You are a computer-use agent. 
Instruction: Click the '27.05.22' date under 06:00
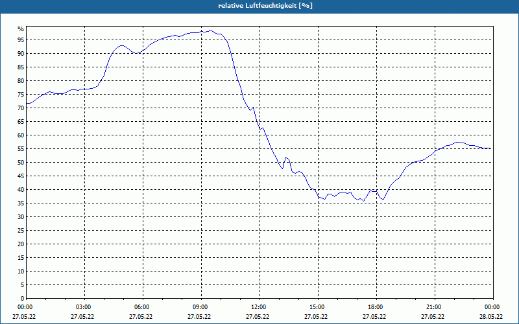tap(141, 317)
